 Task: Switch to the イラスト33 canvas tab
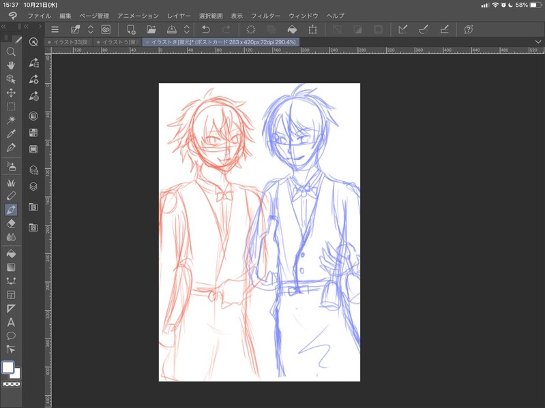(x=69, y=42)
